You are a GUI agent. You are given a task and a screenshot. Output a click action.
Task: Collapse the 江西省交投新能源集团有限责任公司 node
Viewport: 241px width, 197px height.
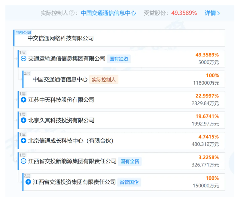23,161
